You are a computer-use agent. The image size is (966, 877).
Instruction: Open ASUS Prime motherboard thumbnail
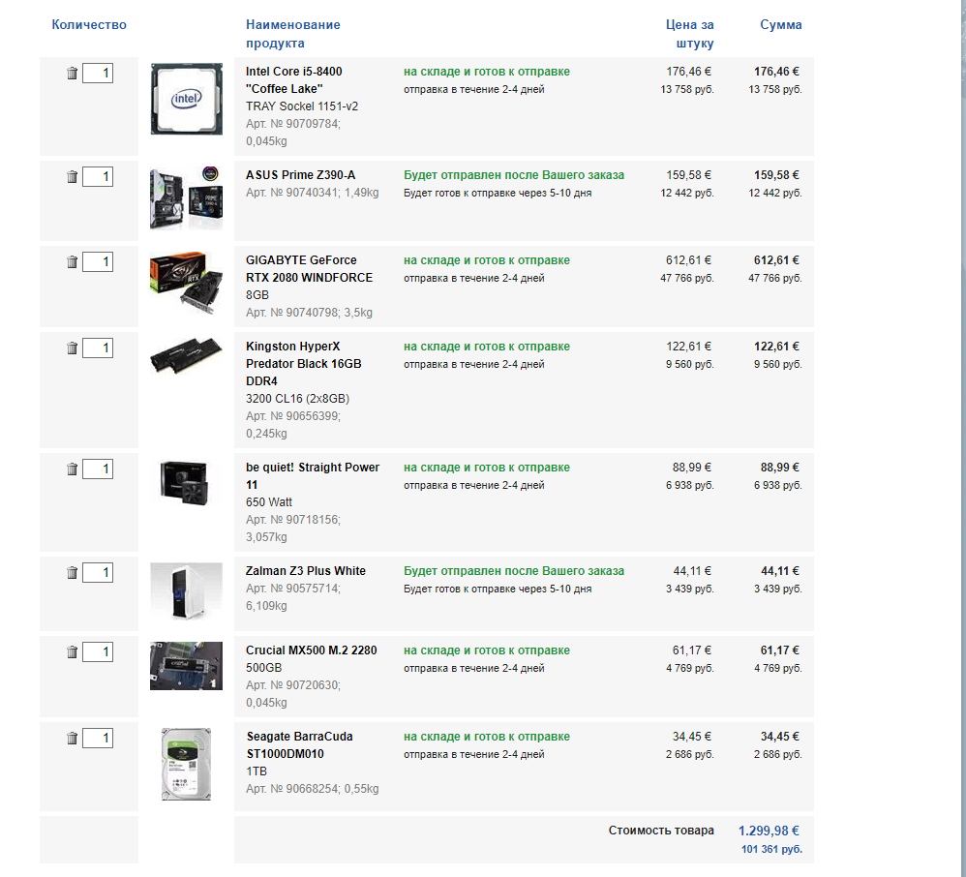coord(186,197)
